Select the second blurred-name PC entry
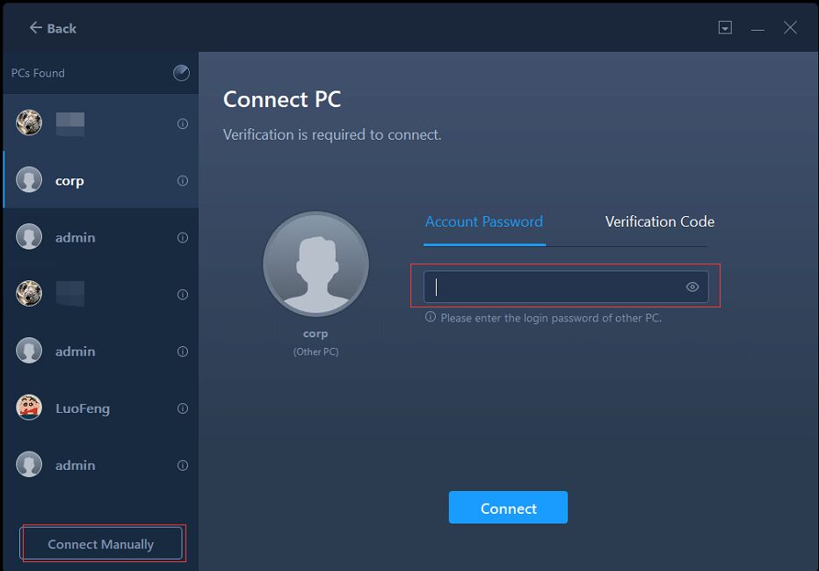This screenshot has width=819, height=571. (101, 294)
